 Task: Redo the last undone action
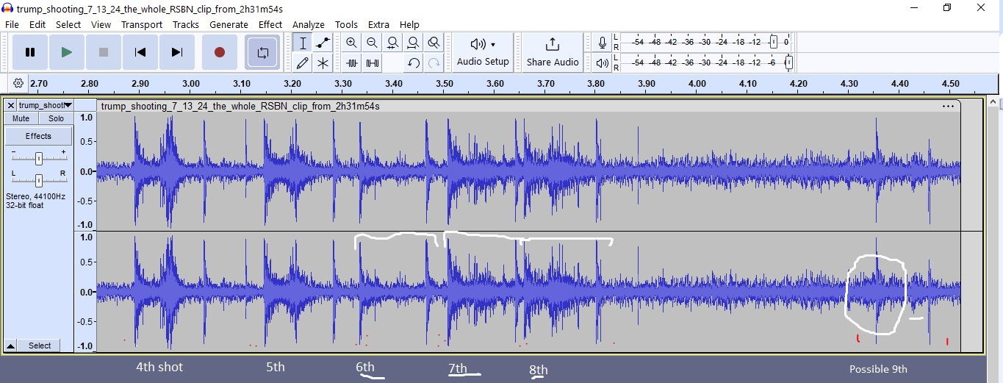434,62
